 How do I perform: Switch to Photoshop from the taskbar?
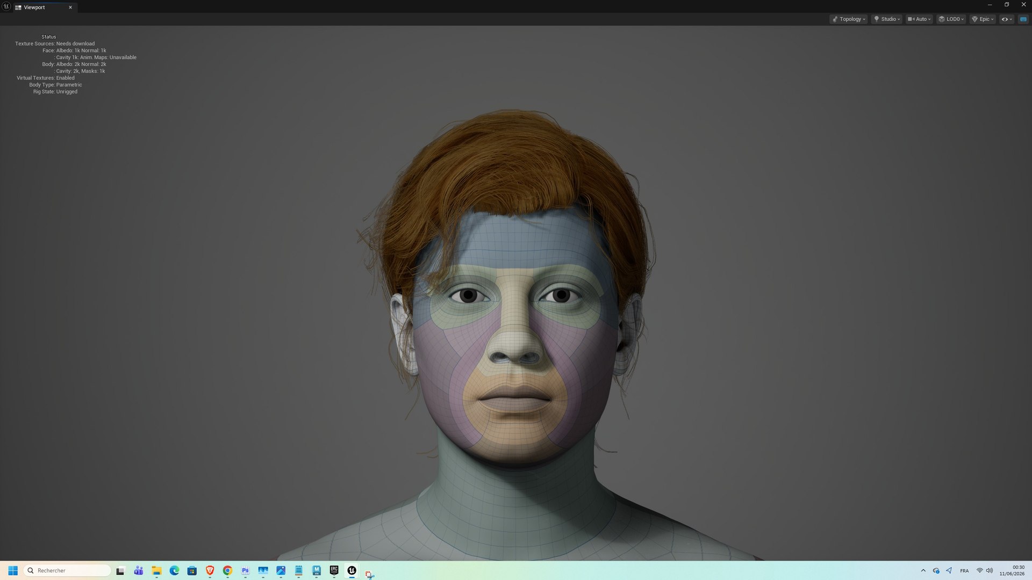(x=245, y=570)
